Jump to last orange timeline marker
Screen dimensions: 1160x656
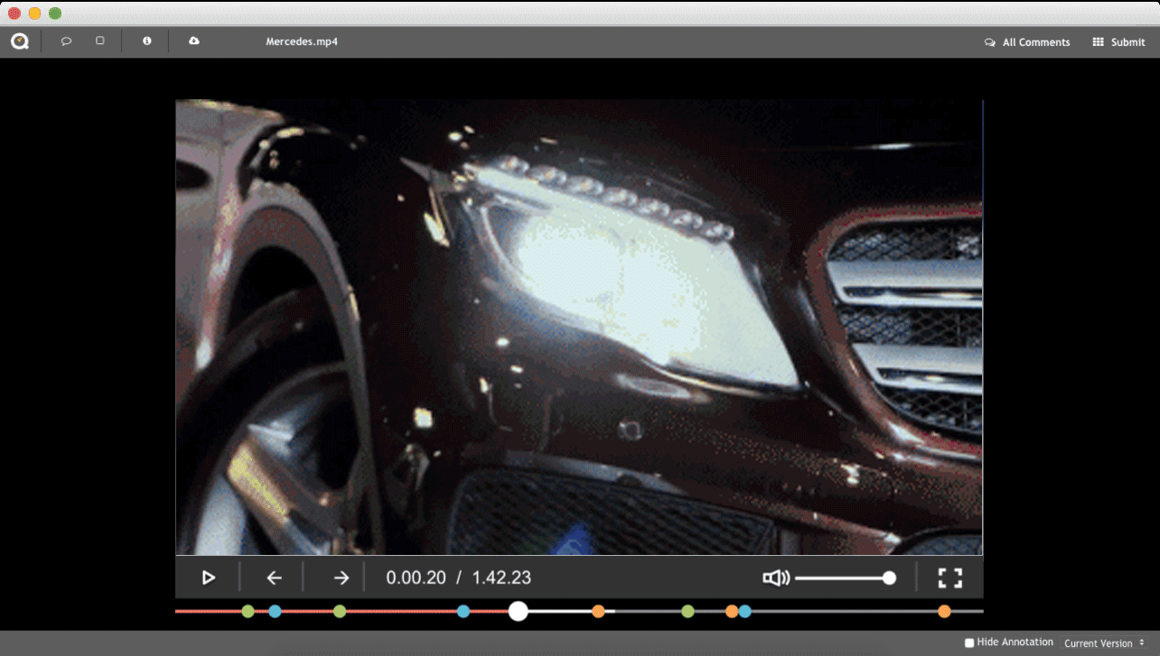(944, 611)
